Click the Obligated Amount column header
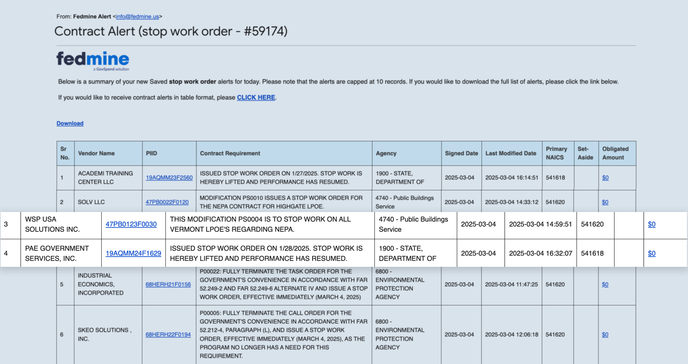 point(615,153)
